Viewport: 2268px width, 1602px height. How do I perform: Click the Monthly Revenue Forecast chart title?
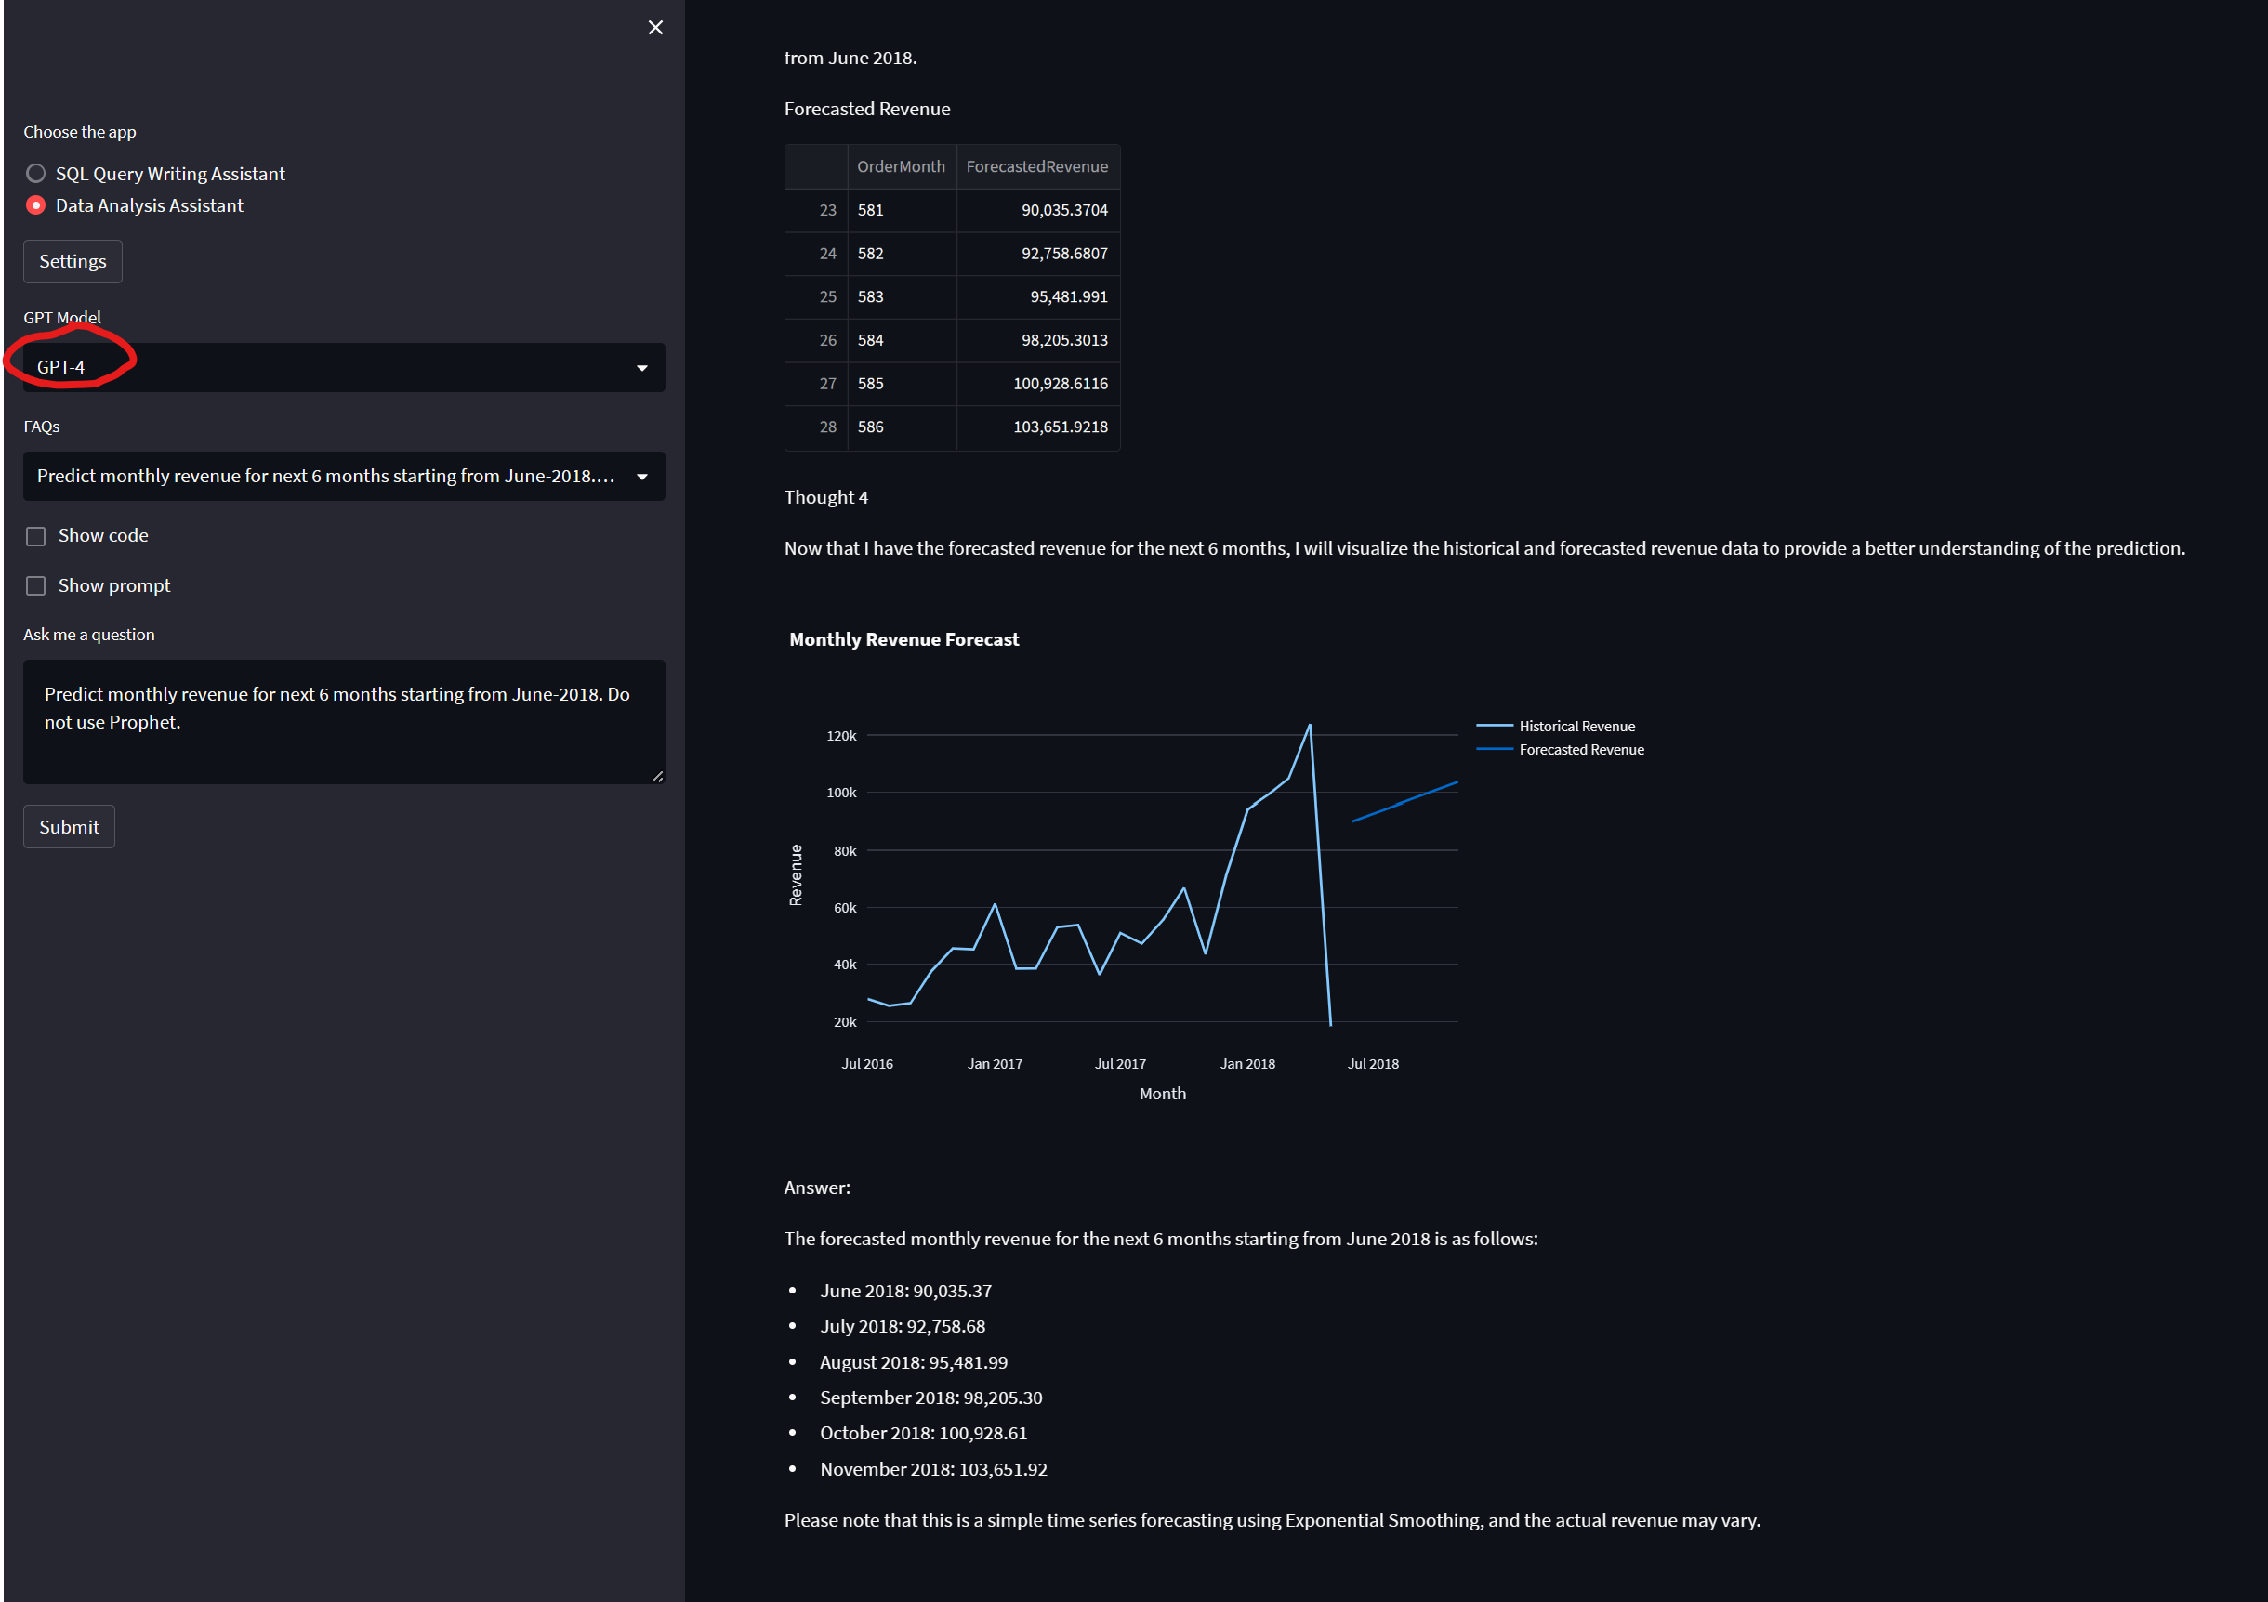tap(903, 639)
